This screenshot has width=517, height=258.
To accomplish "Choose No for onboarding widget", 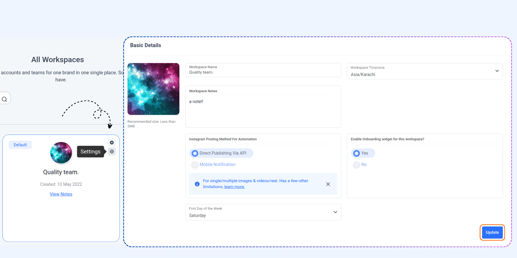I will click(360, 165).
